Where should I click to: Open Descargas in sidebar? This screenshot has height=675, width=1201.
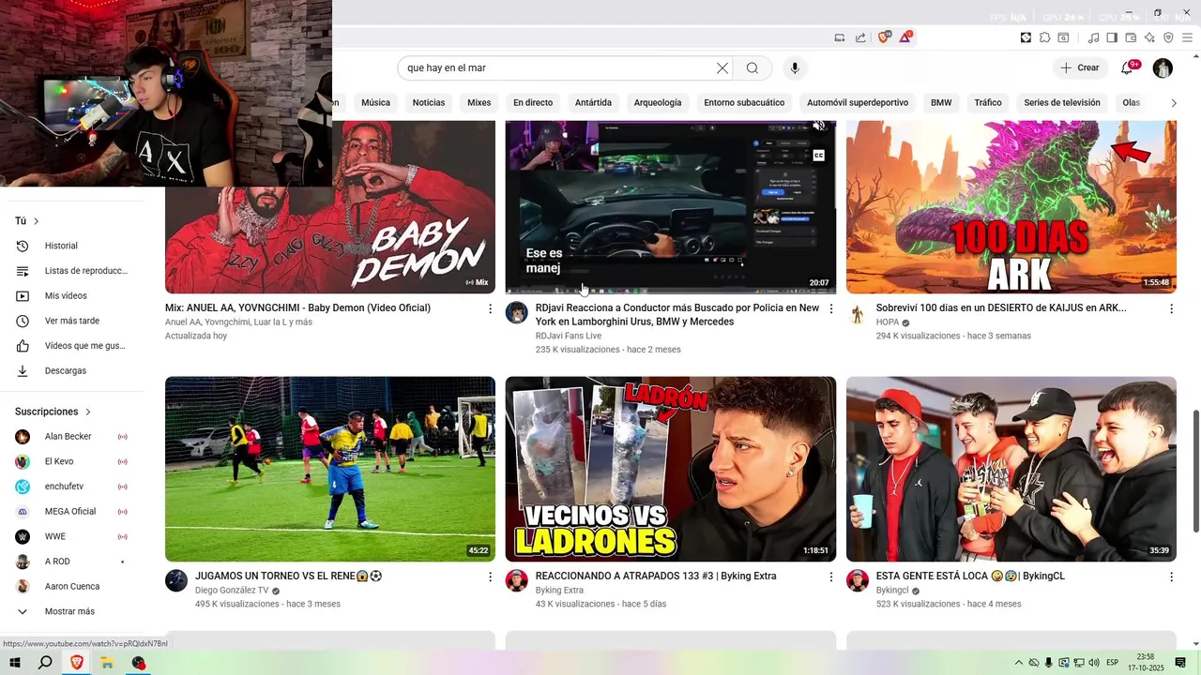click(71, 370)
